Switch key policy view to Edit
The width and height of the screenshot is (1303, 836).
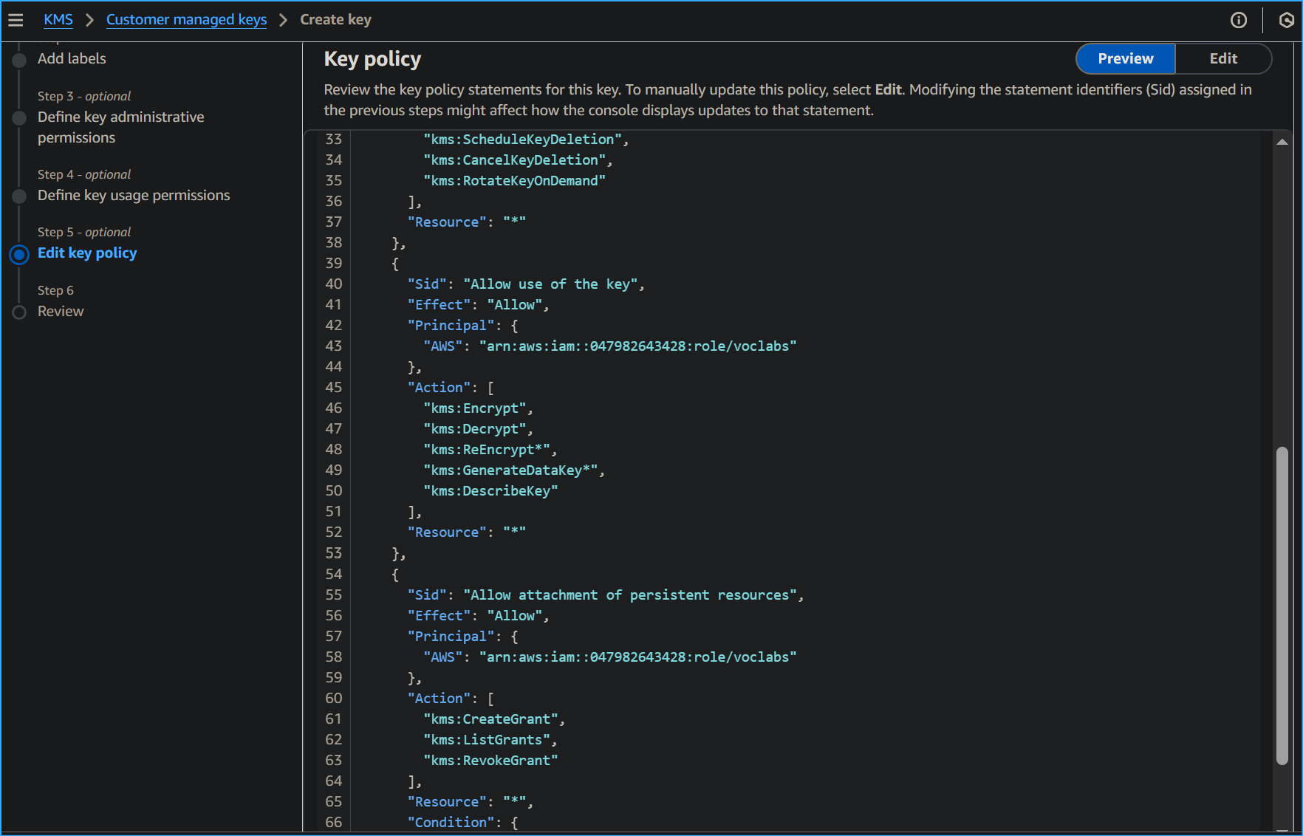1223,59
